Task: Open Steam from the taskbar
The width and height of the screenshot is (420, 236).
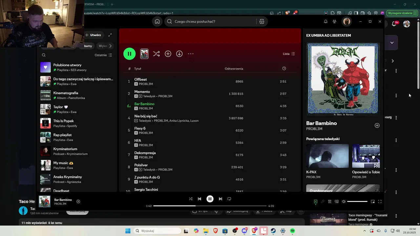Action: pos(273,231)
